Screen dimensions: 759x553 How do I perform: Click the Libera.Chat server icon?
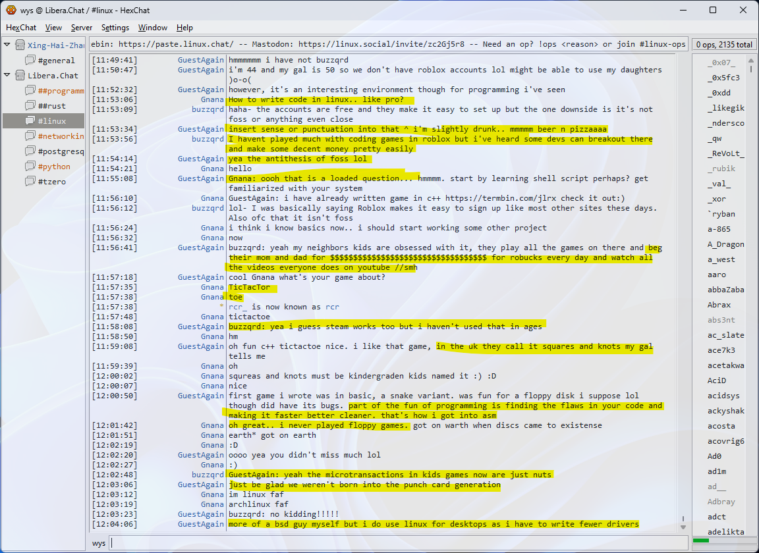(20, 76)
